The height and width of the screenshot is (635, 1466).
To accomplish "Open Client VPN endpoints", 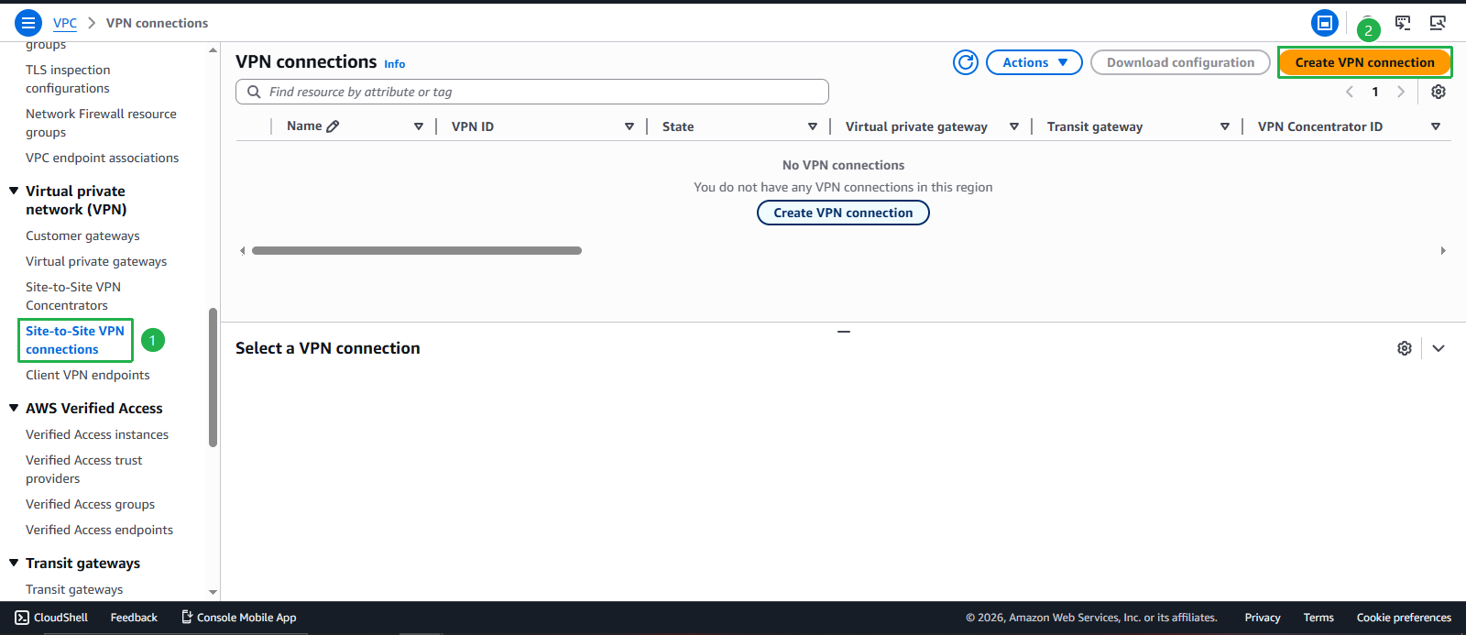I will (87, 375).
